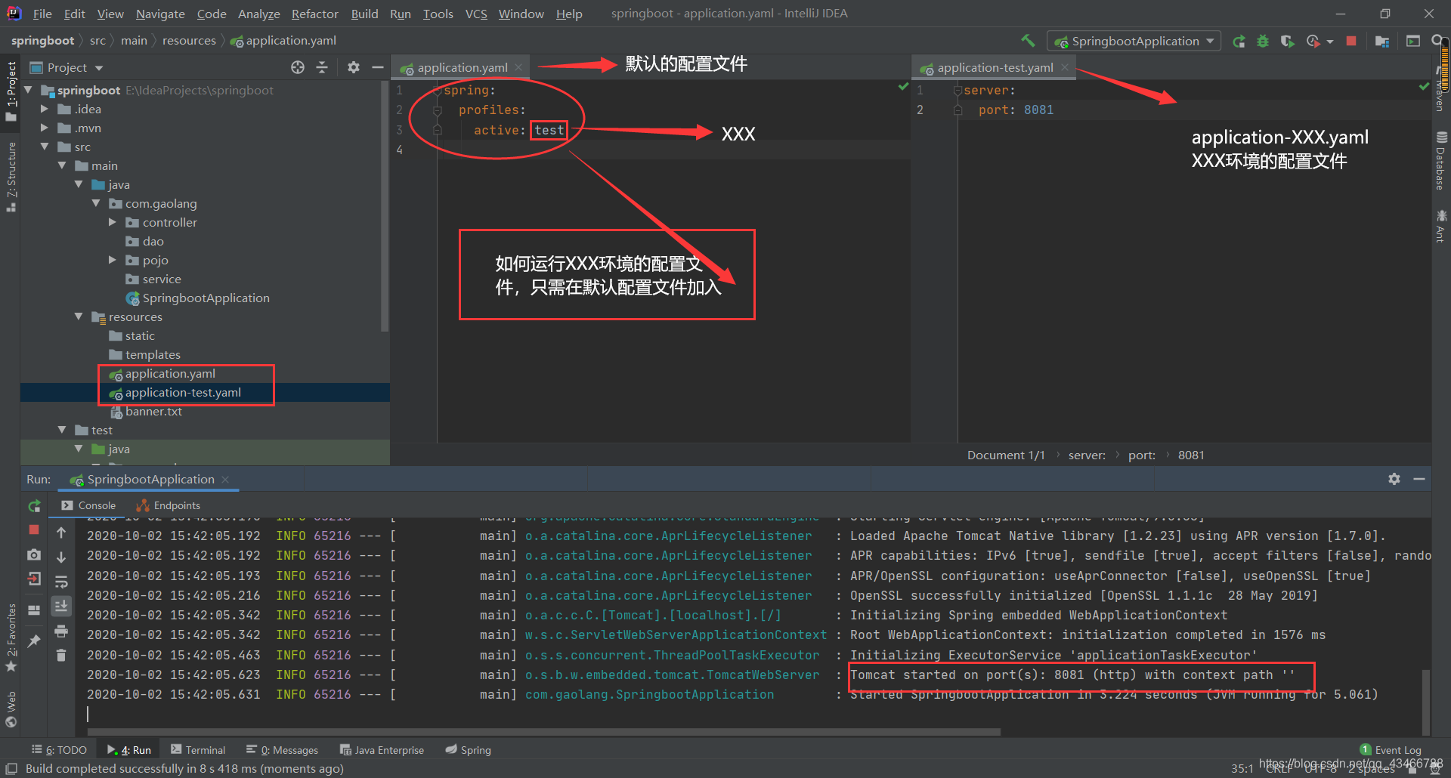Start debugging with the bug icon
The image size is (1451, 778).
point(1263,42)
